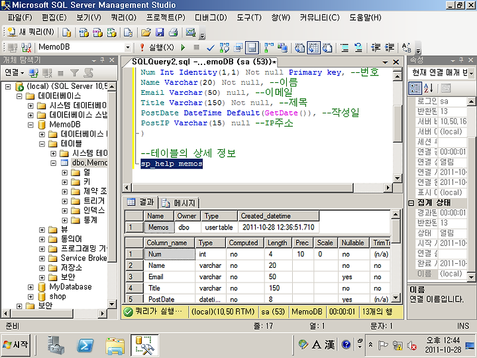
Task: Show properties in Alphabetical A-Z view
Action: [429, 88]
